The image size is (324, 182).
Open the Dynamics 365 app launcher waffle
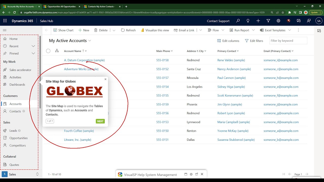click(x=5, y=21)
